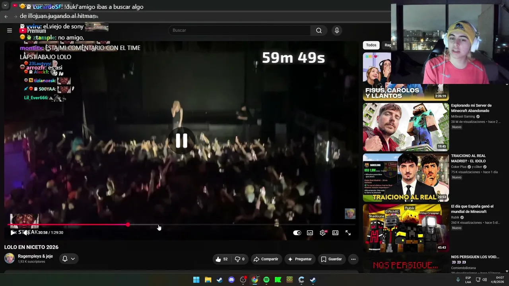Click the red progress scrubber handle
This screenshot has width=509, height=286.
coord(128,225)
